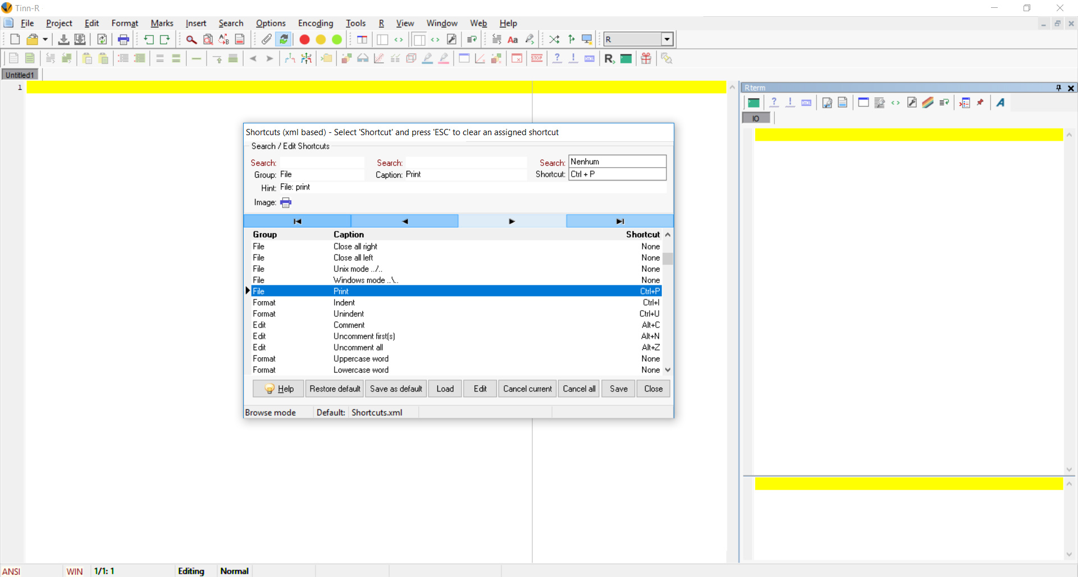Go to previous record in shortcuts navigator
The image size is (1078, 577).
(x=405, y=221)
